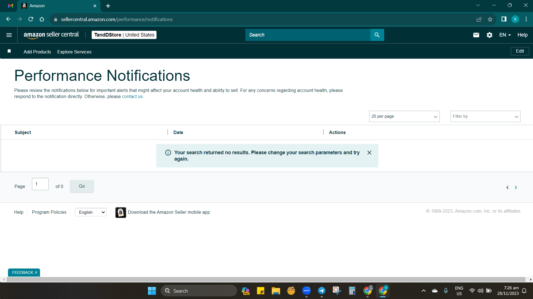Click the search magnifier button
This screenshot has width=533, height=299.
coord(377,35)
